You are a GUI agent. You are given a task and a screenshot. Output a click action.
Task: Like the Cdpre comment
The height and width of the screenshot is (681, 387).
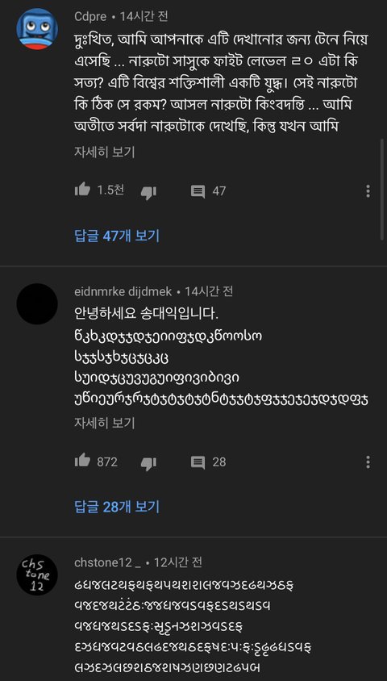tap(82, 190)
